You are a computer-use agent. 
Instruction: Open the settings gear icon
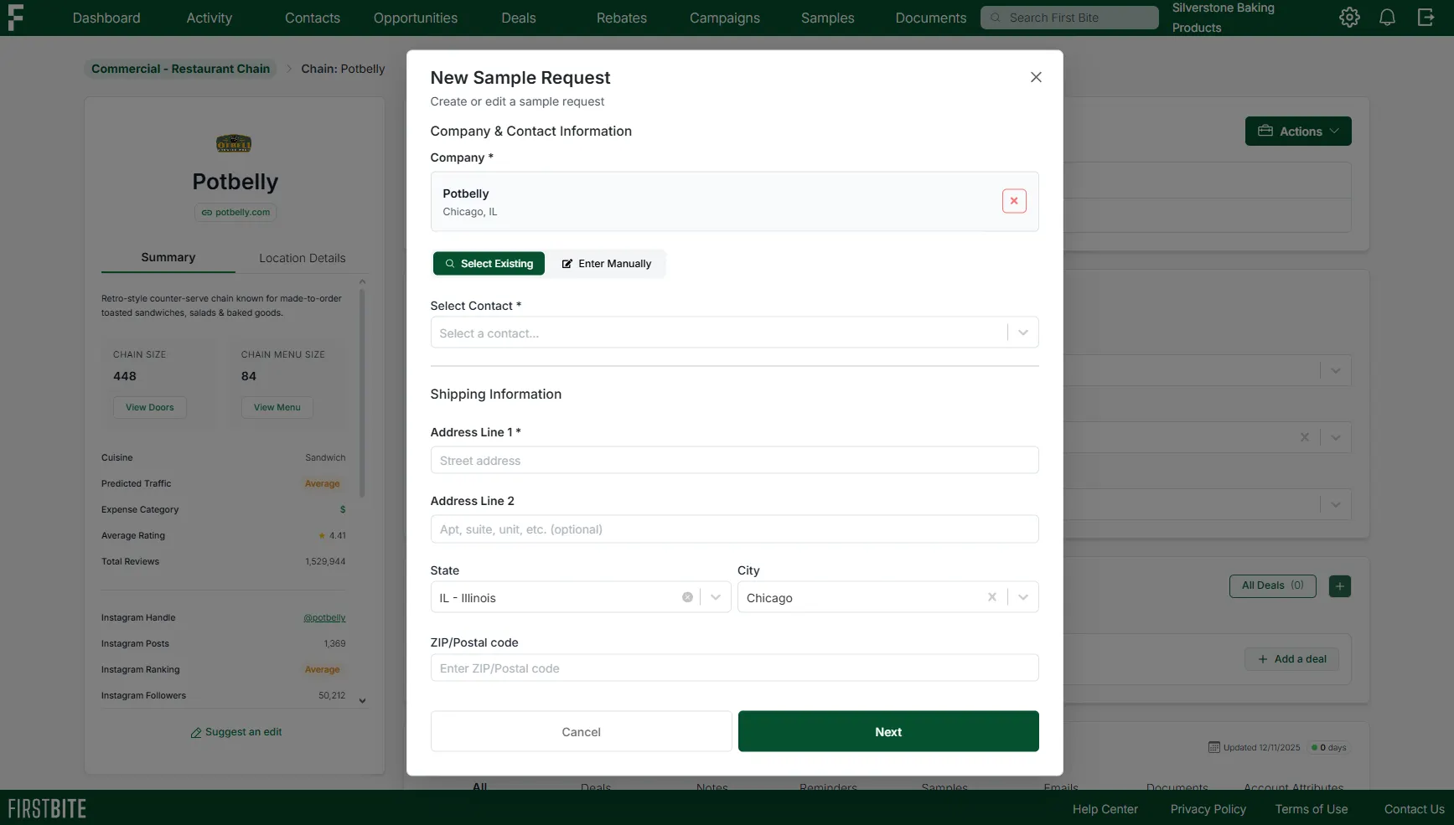click(x=1349, y=18)
